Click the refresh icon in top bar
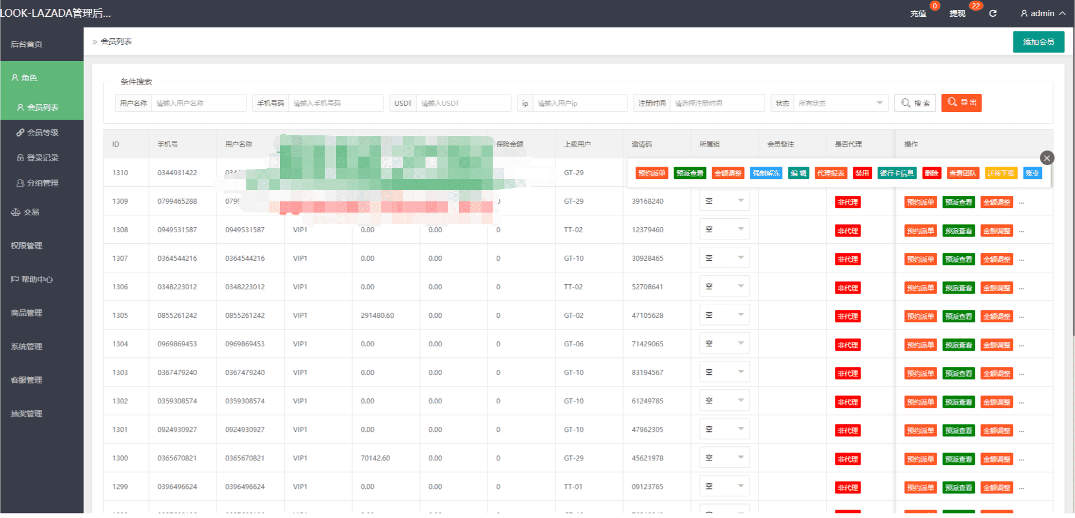The width and height of the screenshot is (1075, 518). click(x=993, y=13)
